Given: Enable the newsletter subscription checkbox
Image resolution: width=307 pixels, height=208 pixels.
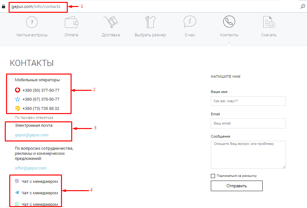Looking at the screenshot, I should pyautogui.click(x=213, y=176).
